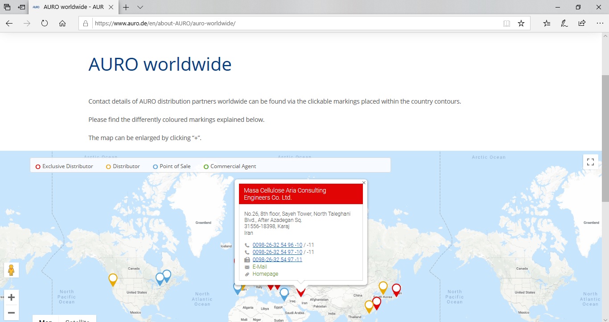Viewport: 609px width, 322px height.
Task: Select the AURO worldwide browser tab
Action: click(x=74, y=7)
